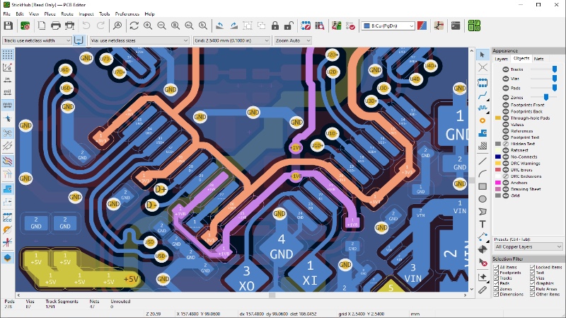Viewport: 566px width, 318px height.
Task: Switch to the Nets tab
Action: pyautogui.click(x=539, y=59)
